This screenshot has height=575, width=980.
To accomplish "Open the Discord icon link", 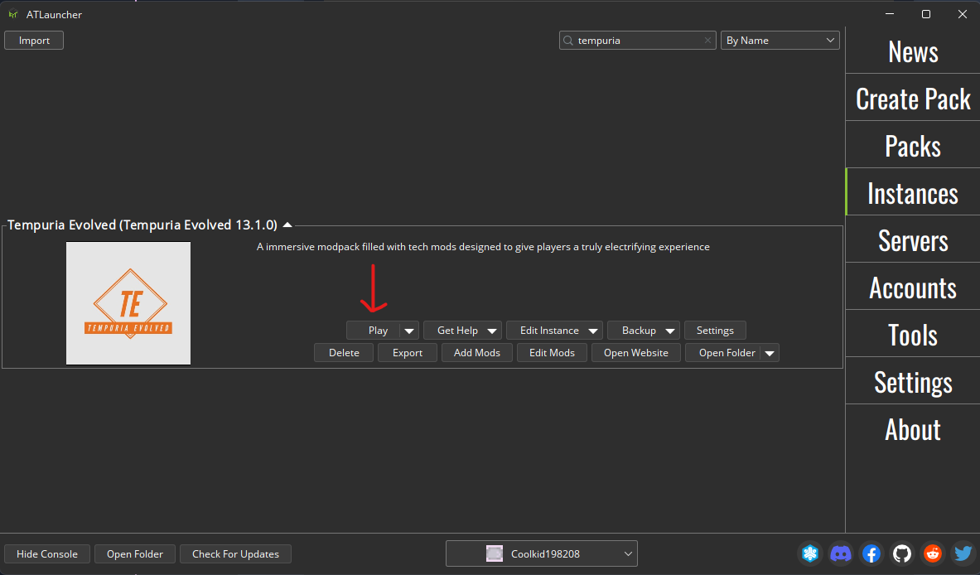I will [x=841, y=553].
